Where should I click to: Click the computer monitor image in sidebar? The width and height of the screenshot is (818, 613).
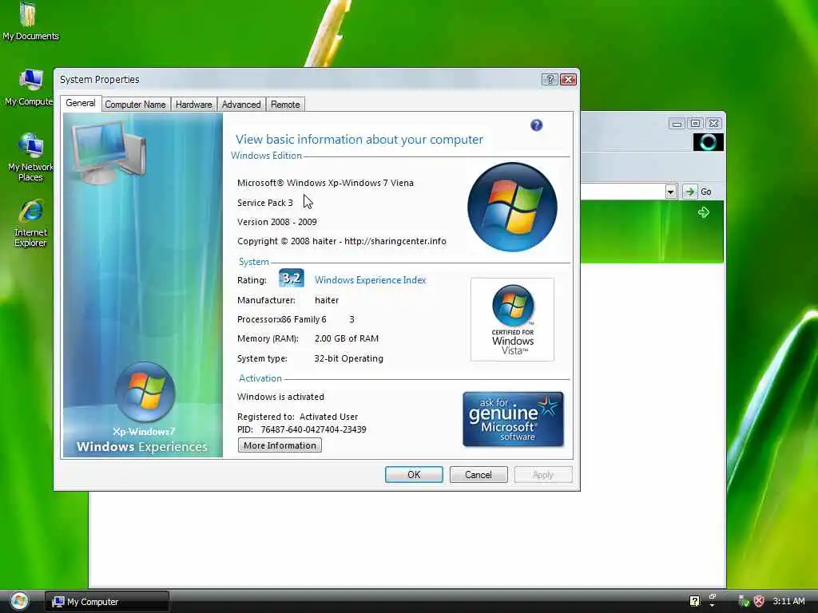tap(109, 152)
